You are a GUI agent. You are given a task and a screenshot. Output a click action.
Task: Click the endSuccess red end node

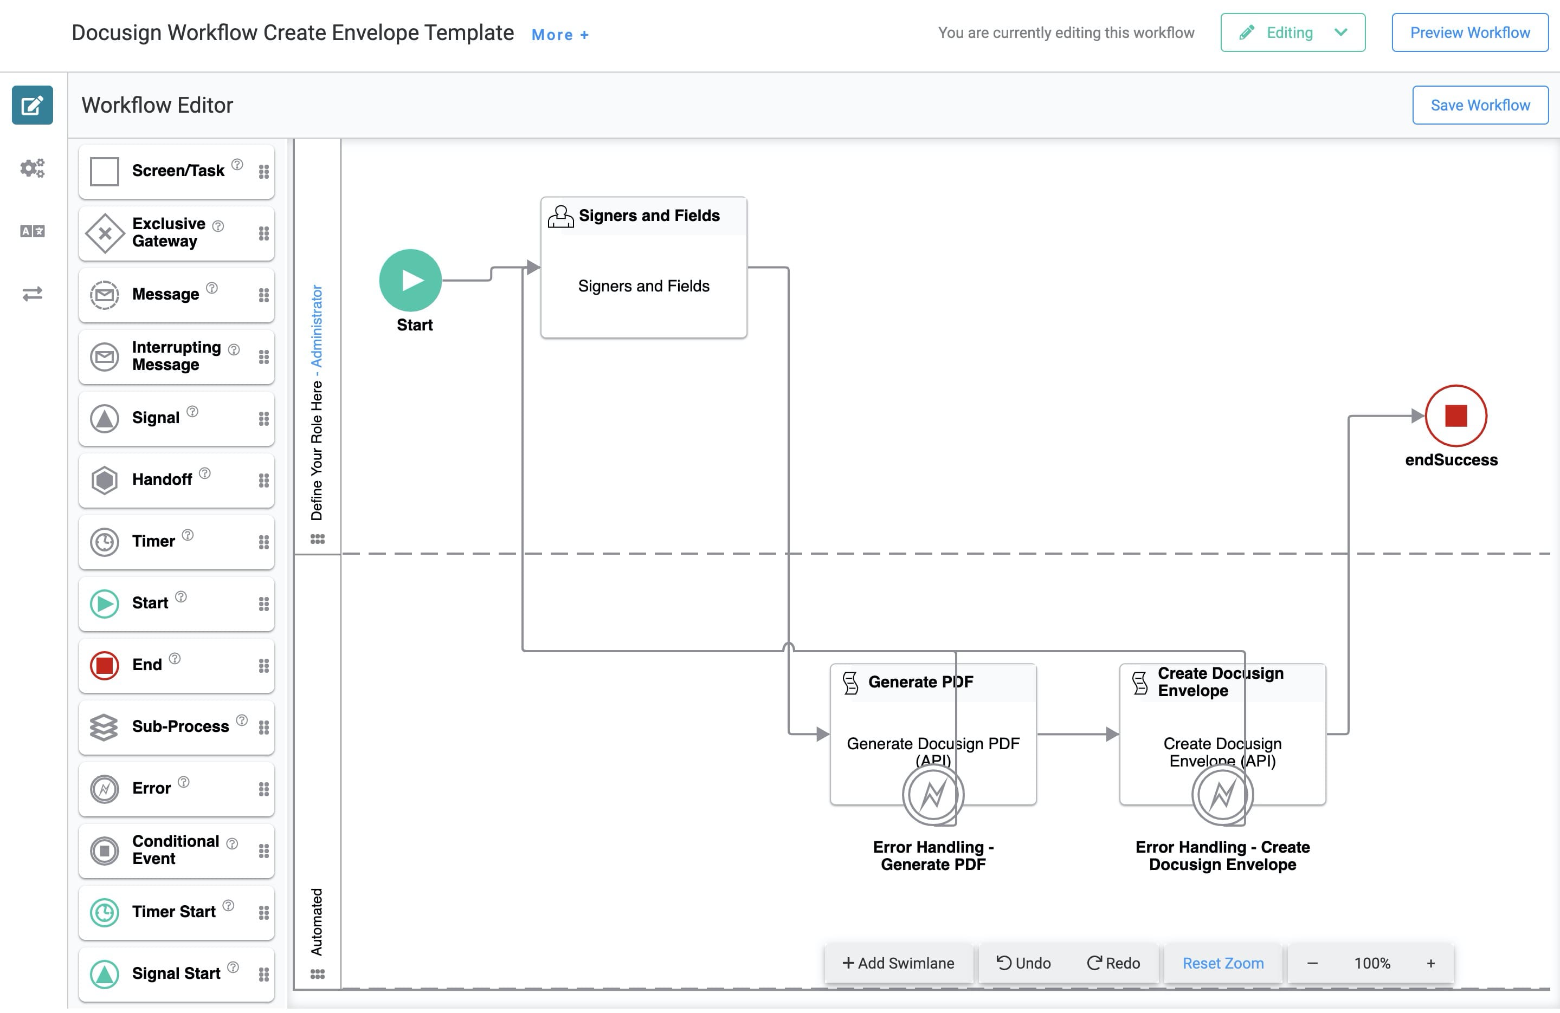point(1456,416)
